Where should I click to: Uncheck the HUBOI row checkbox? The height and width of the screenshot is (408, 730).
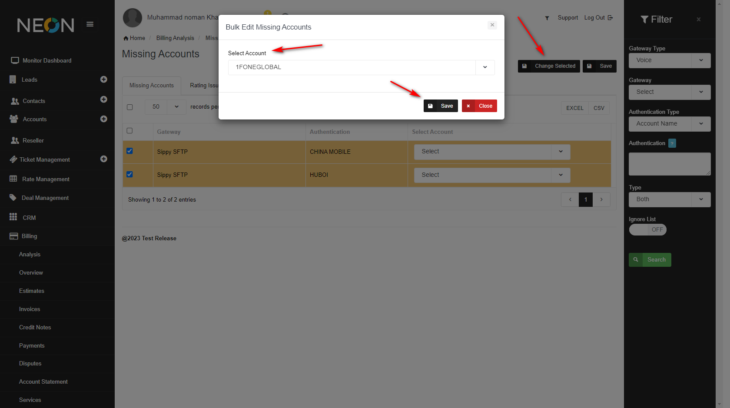point(129,174)
